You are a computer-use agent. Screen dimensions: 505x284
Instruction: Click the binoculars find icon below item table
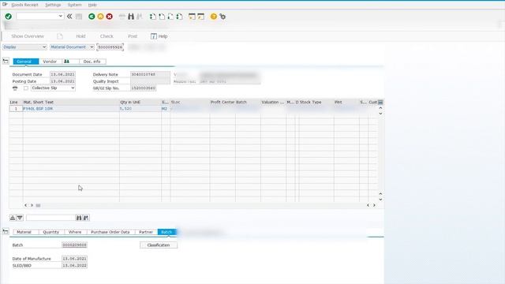pyautogui.click(x=79, y=218)
